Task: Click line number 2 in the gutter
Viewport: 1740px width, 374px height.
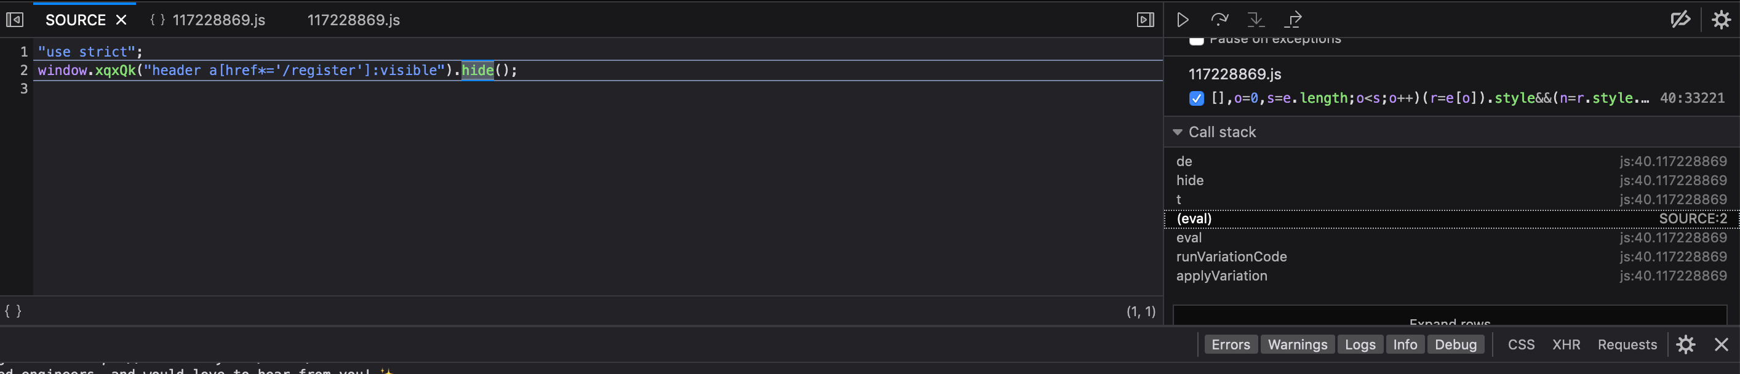Action: (23, 70)
